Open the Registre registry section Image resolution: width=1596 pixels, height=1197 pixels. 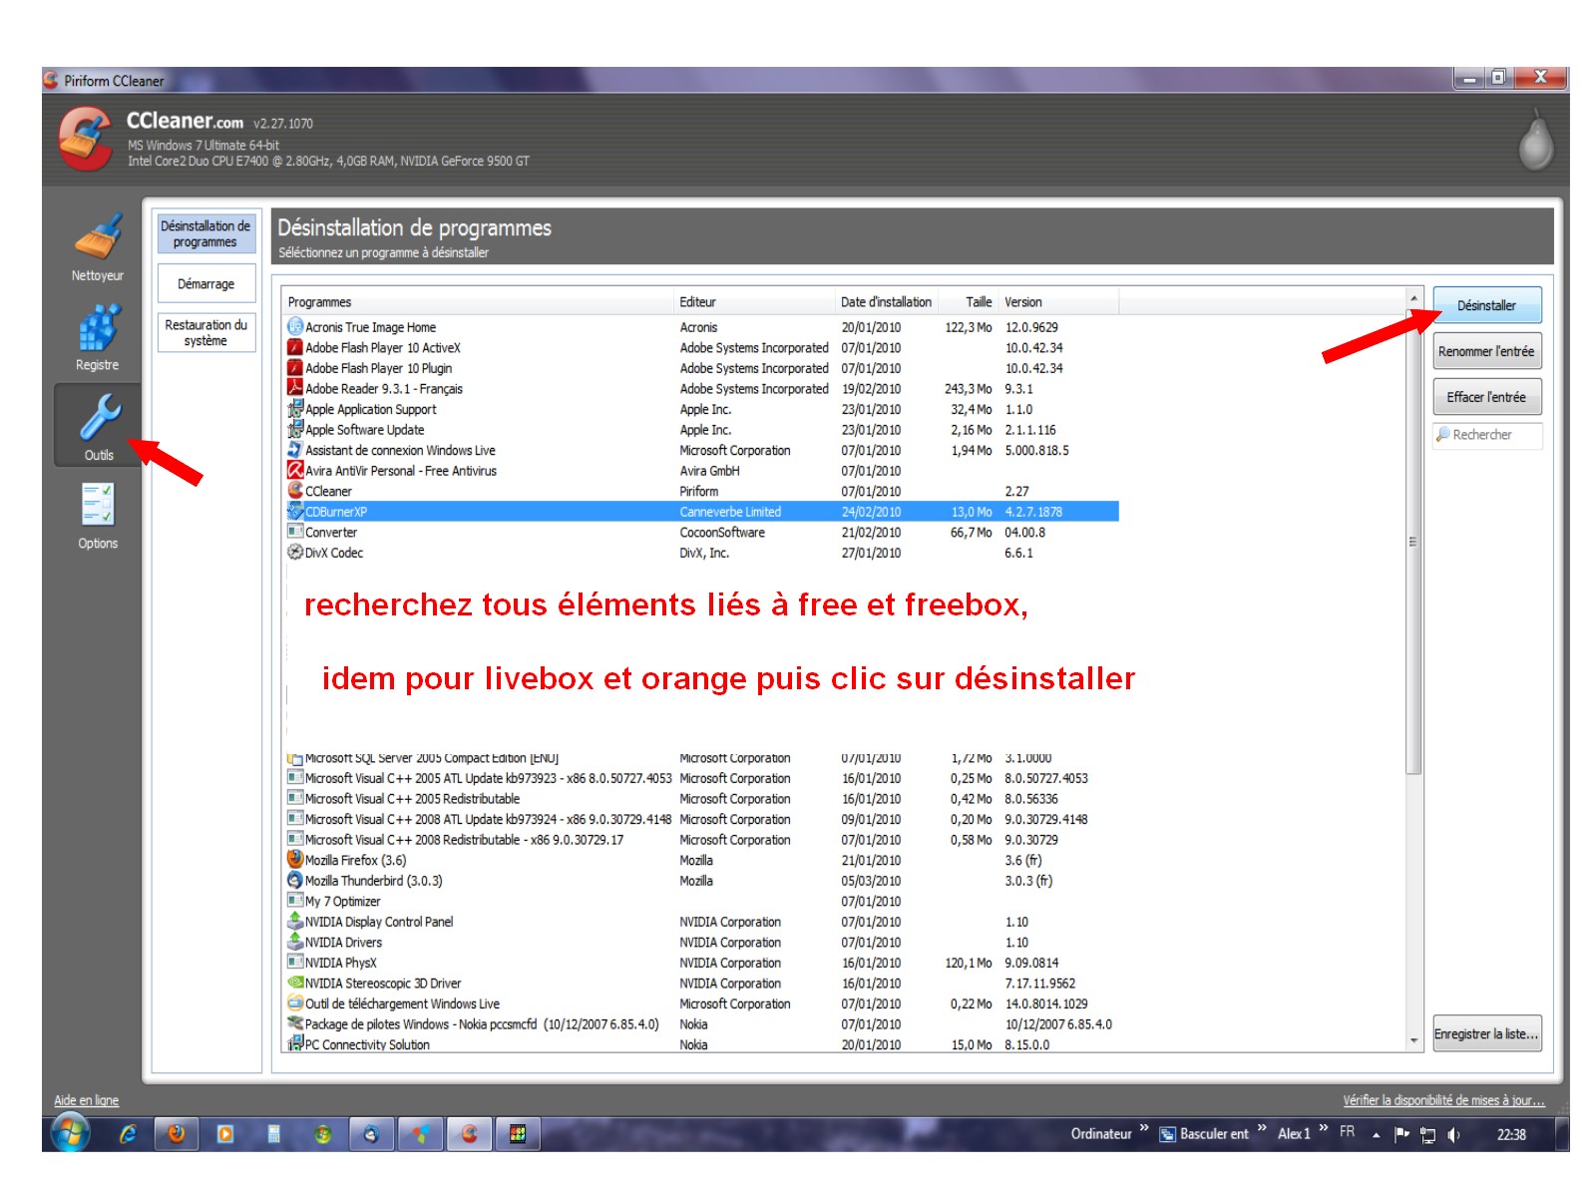click(98, 336)
